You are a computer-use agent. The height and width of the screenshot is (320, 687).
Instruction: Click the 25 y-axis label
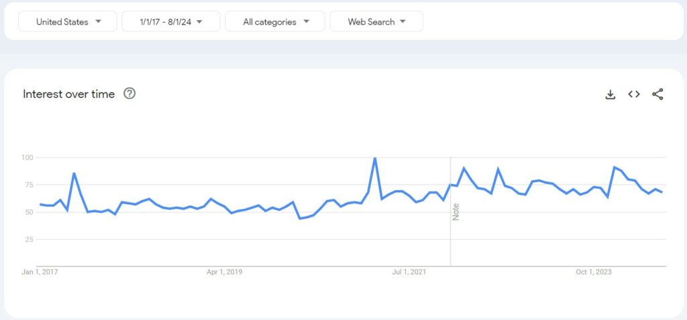pyautogui.click(x=30, y=239)
